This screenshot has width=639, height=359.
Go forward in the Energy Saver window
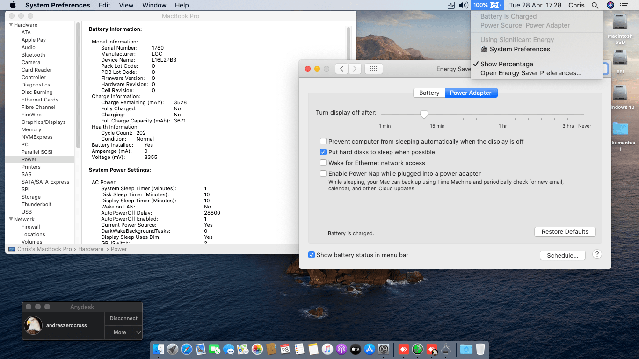(x=355, y=69)
